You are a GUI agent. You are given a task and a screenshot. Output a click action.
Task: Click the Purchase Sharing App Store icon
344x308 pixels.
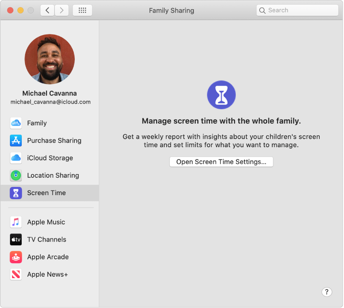16,141
